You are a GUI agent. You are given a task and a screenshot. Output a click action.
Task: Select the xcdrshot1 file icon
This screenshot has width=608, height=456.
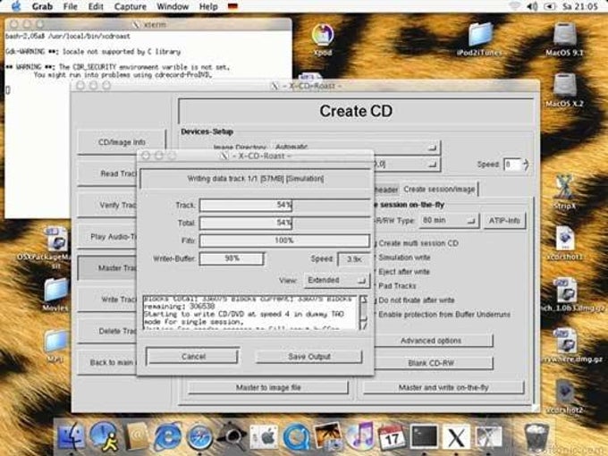pyautogui.click(x=565, y=243)
